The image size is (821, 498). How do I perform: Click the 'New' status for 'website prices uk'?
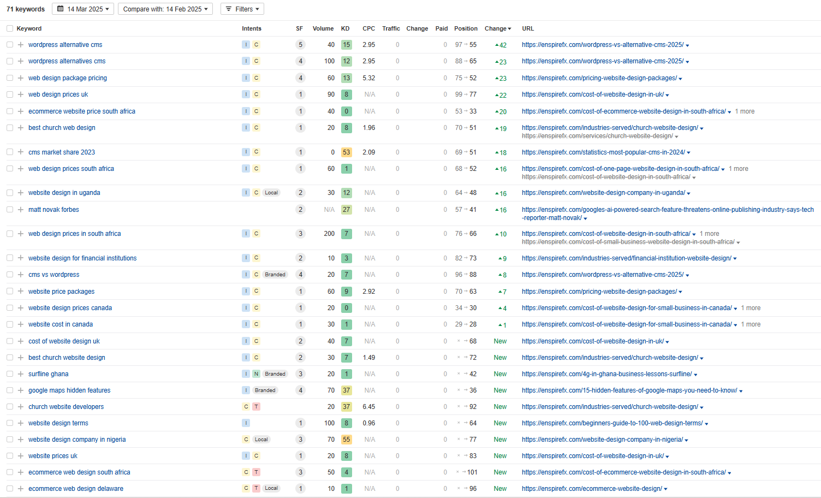point(500,456)
